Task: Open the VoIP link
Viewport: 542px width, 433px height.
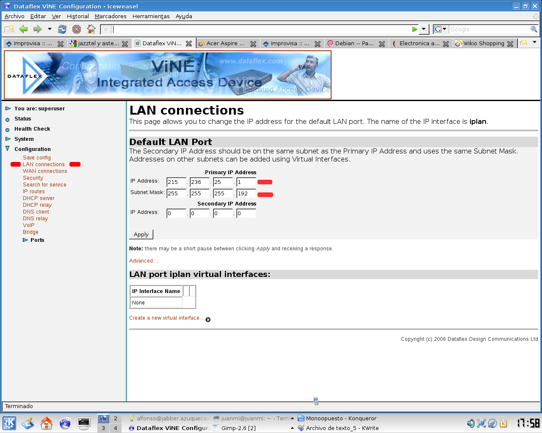Action: [x=29, y=225]
